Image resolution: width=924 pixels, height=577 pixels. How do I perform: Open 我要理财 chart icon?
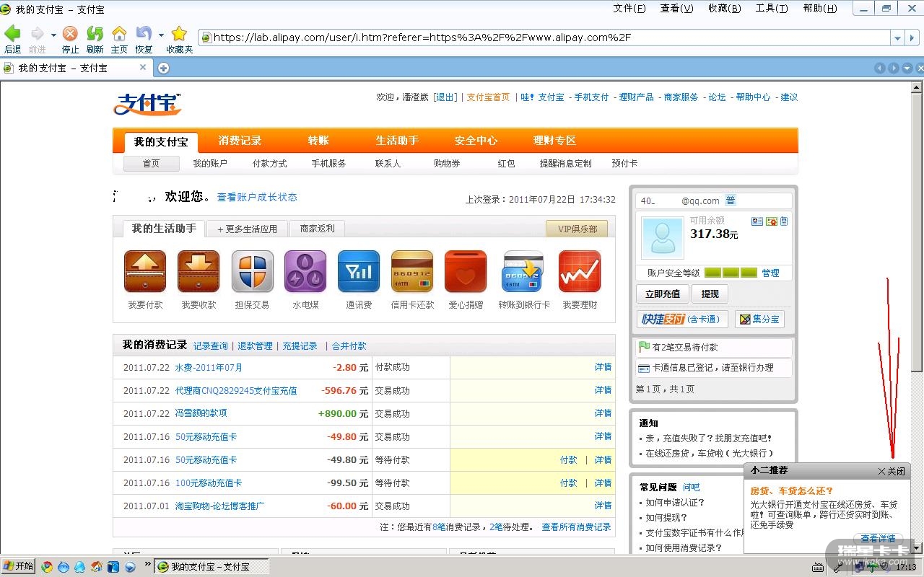580,271
